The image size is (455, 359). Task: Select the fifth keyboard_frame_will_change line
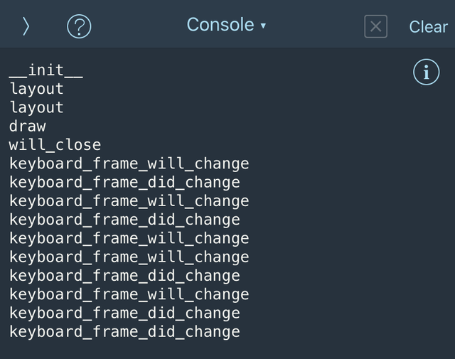(x=129, y=294)
